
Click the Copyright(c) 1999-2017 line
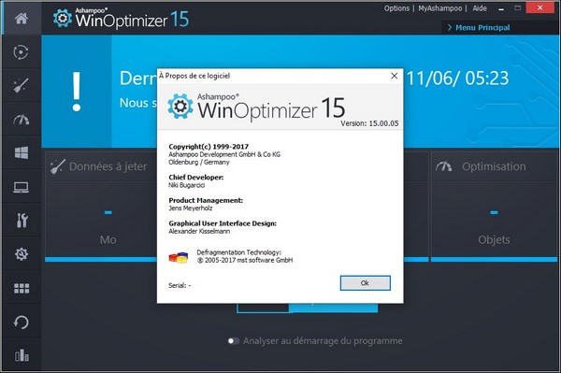click(209, 147)
